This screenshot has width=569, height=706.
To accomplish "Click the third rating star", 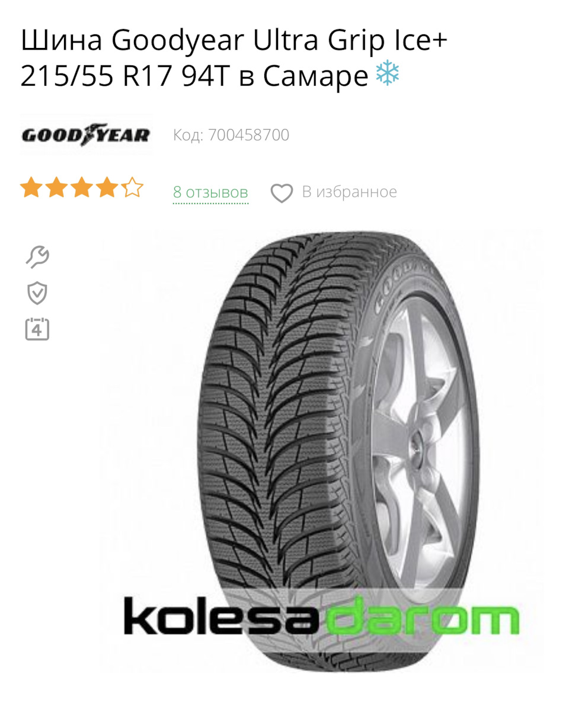I will 82,187.
